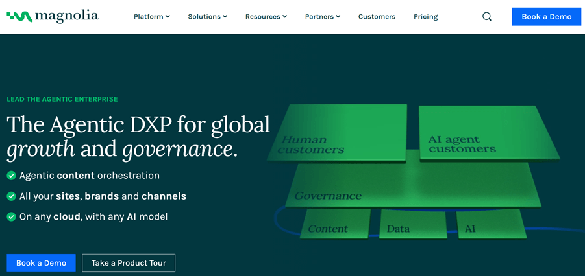This screenshot has width=585, height=276.
Task: Click 'Agentic content orchestration' text
Action: click(90, 176)
